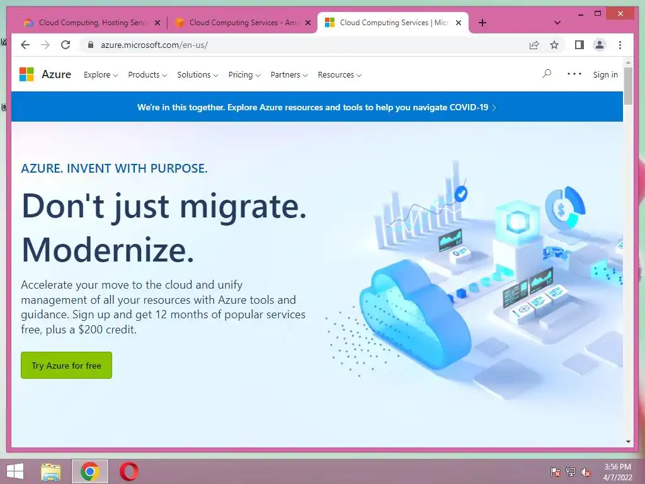The image size is (645, 484).
Task: Open the Action Center flag tray icon
Action: 555,471
